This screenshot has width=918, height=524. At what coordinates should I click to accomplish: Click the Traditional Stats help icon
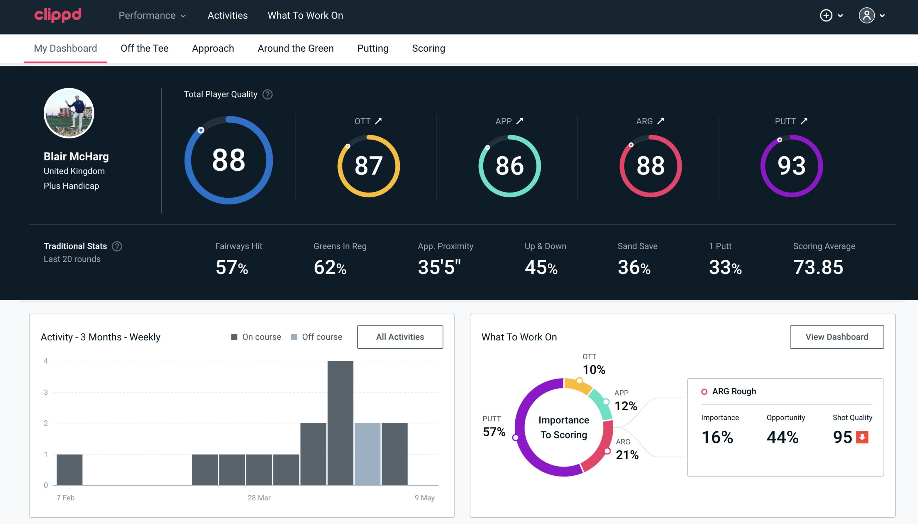(117, 246)
